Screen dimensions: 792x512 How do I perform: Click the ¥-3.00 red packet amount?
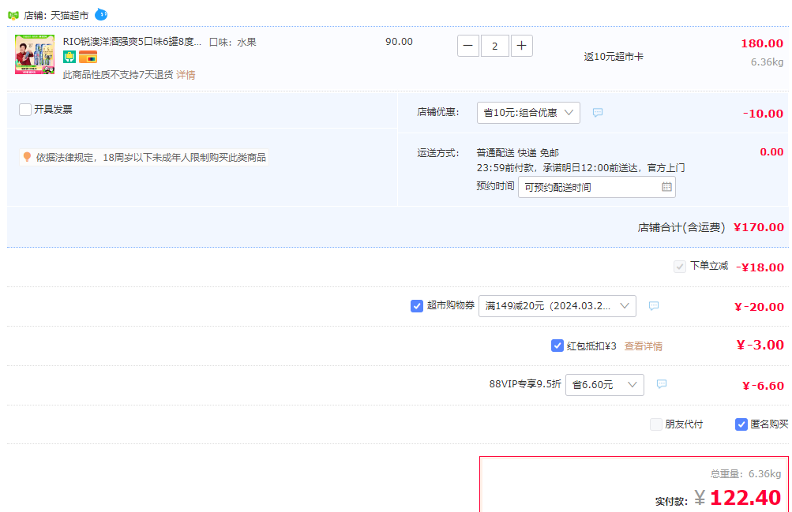pyautogui.click(x=760, y=345)
